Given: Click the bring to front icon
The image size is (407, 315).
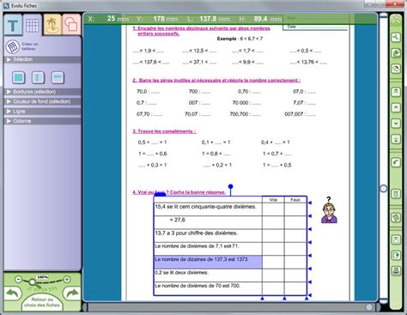Looking at the screenshot, I should (x=396, y=92).
